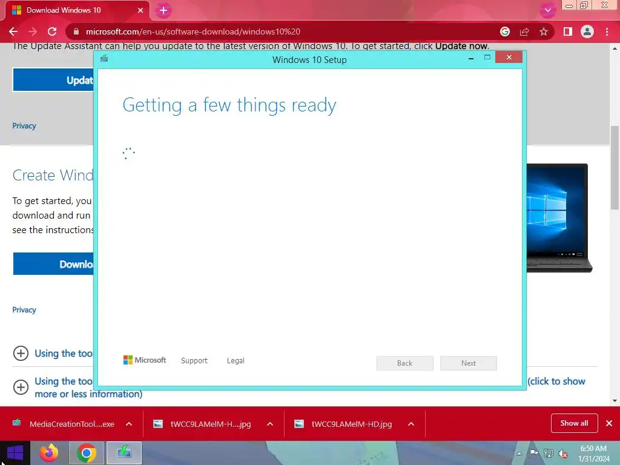The height and width of the screenshot is (465, 620).
Task: Open the tWCC9LAMelM-HD.jpg download item
Action: point(343,424)
